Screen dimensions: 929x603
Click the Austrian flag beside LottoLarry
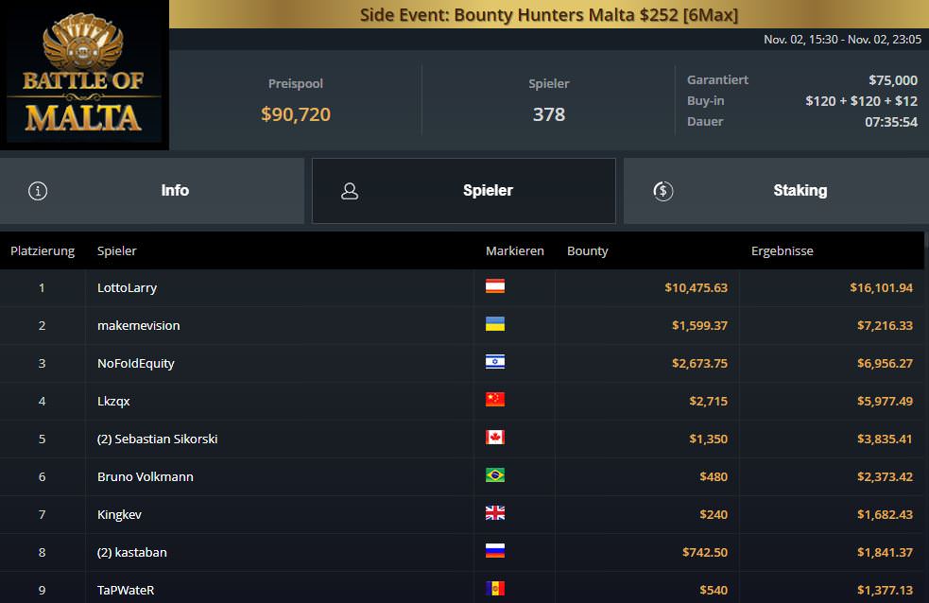click(495, 286)
